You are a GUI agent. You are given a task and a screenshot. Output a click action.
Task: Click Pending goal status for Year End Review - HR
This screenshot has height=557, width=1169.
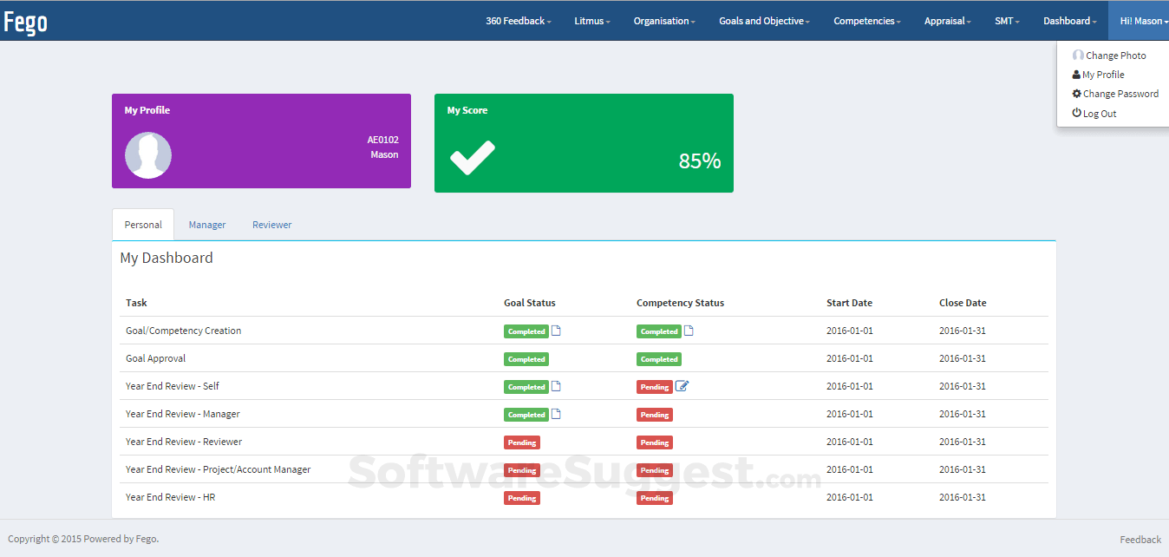[522, 498]
